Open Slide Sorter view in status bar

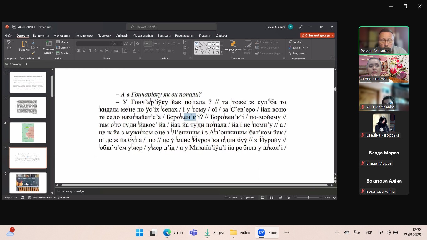[271, 197]
